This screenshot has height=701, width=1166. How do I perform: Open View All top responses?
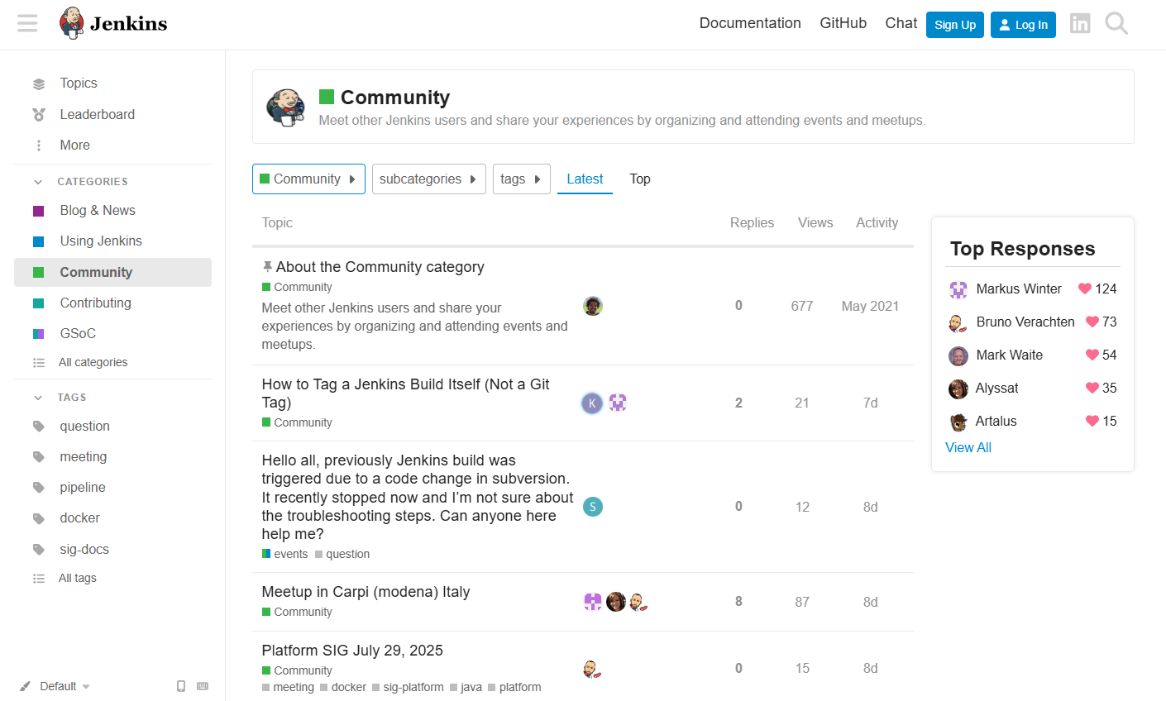(968, 447)
